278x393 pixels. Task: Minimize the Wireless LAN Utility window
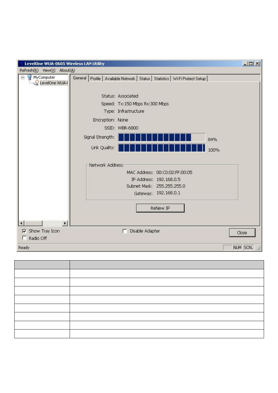point(245,63)
